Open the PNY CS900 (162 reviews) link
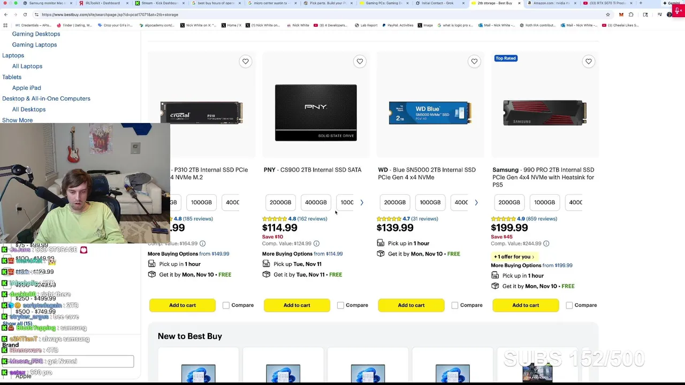 click(312, 219)
